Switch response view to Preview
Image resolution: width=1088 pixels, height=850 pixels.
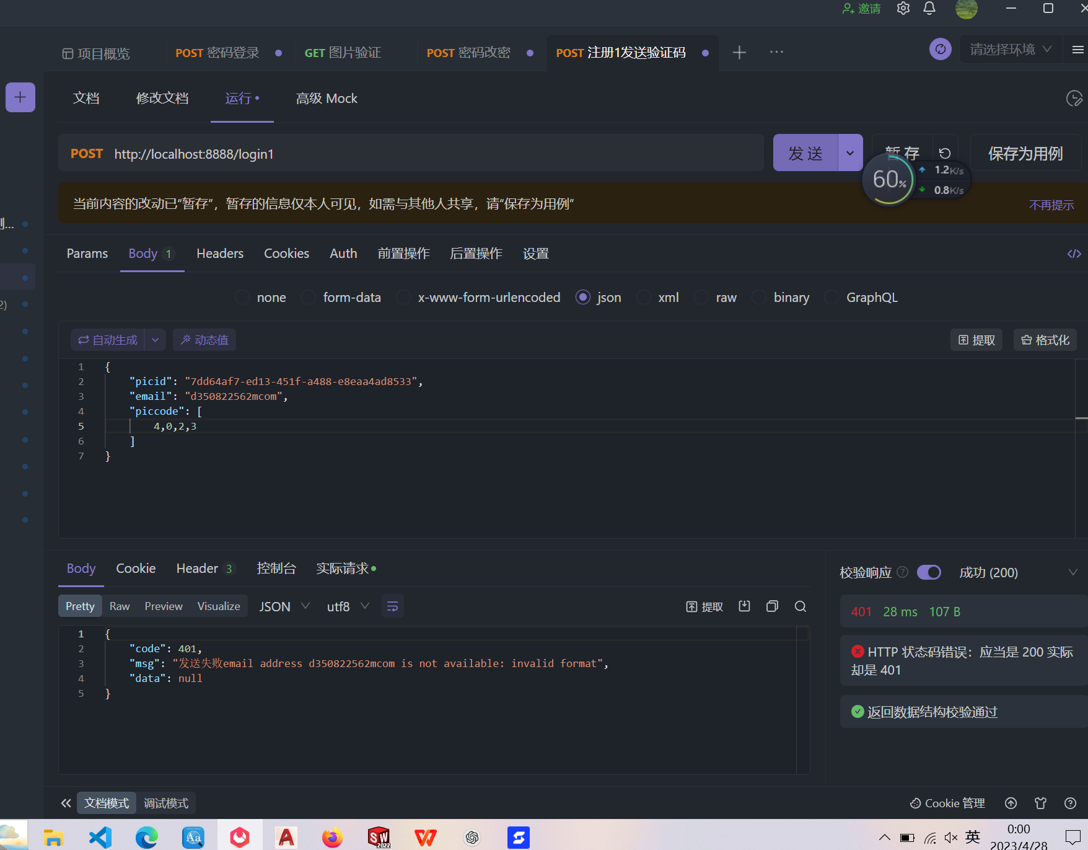(164, 606)
